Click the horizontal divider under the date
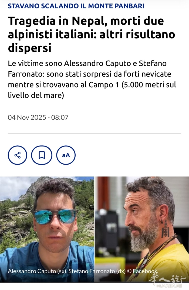This screenshot has width=189, height=290. [94, 133]
